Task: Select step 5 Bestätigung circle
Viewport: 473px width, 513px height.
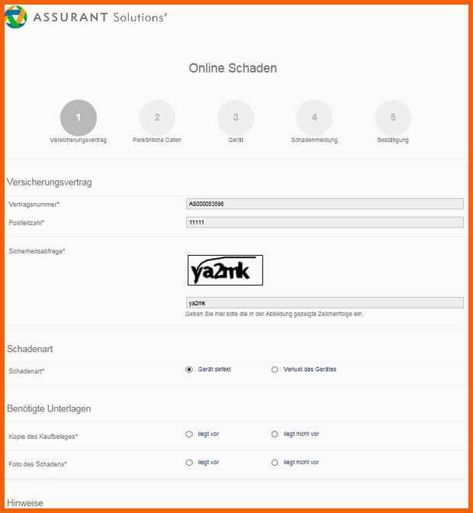Action: tap(393, 118)
